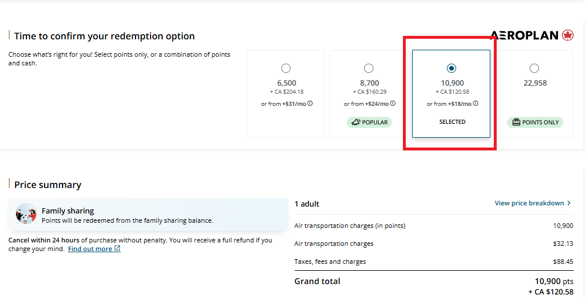Click the gift icon on Points Only badge
Viewport: 587px width, 302px height.
click(515, 122)
